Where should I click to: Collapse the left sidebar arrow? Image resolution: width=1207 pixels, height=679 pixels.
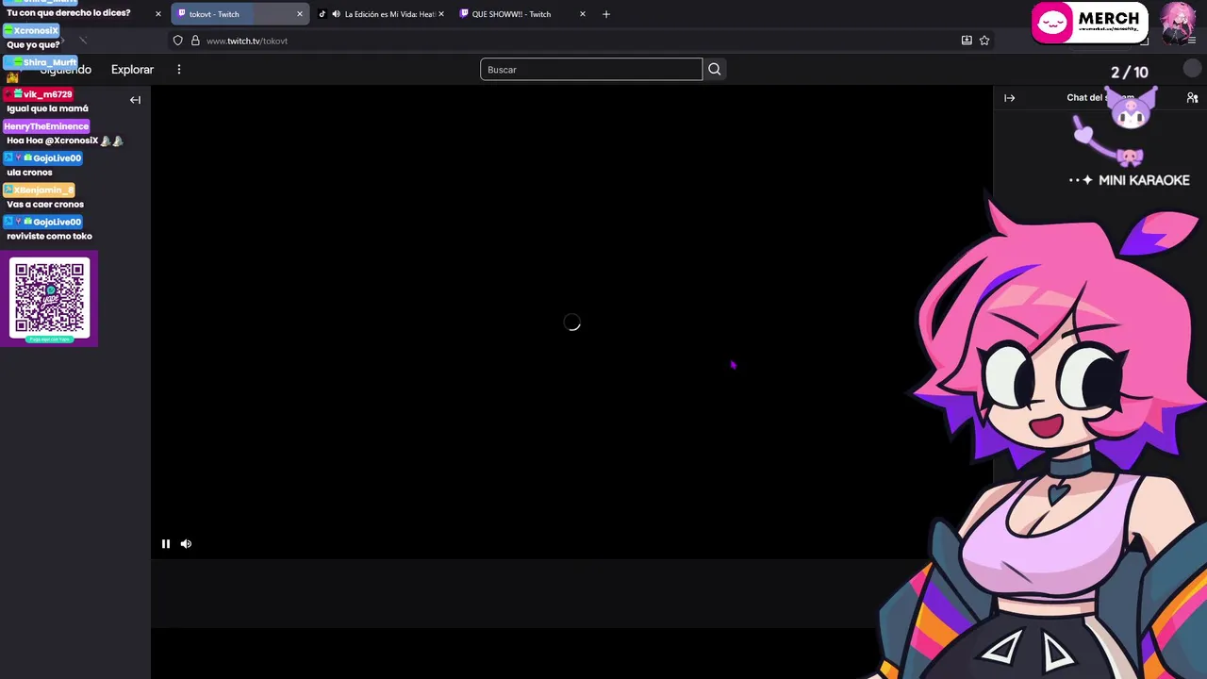135,99
